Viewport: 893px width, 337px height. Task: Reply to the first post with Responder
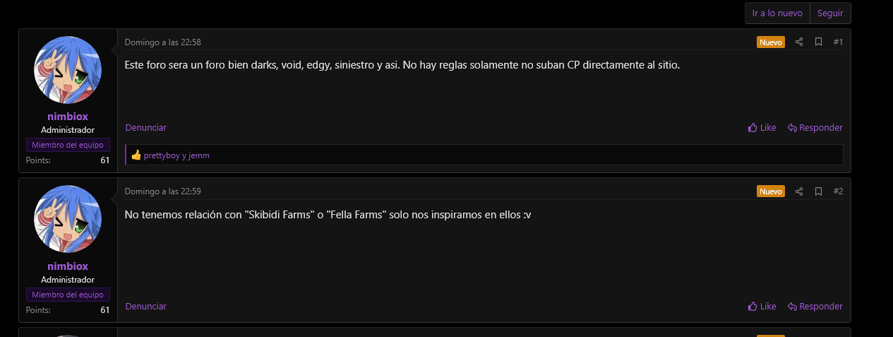pyautogui.click(x=815, y=128)
